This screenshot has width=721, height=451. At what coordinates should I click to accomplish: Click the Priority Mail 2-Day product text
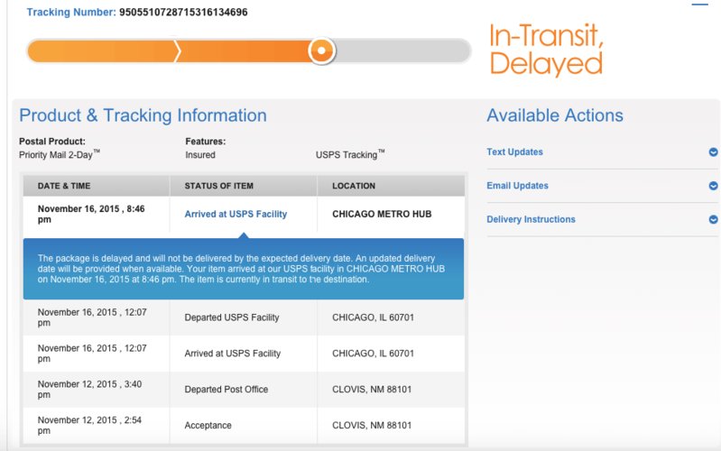(x=59, y=154)
